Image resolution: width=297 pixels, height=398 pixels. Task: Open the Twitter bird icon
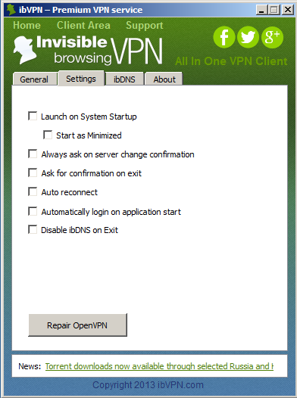click(x=248, y=37)
